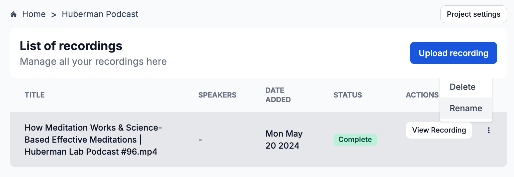Viewport: 514px width, 177px height.
Task: Click the TITLE column header
Action: [34, 95]
